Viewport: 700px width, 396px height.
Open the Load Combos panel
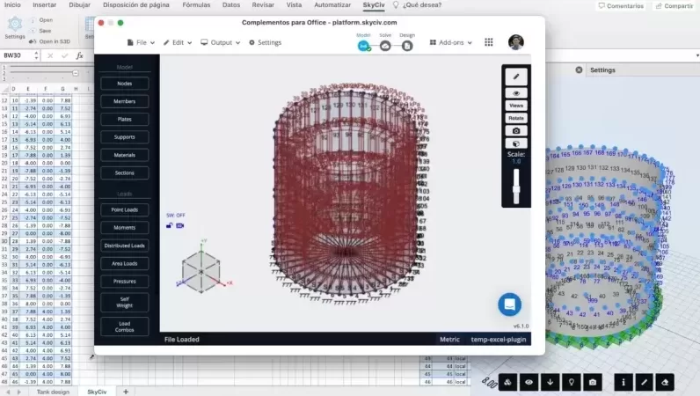click(125, 326)
